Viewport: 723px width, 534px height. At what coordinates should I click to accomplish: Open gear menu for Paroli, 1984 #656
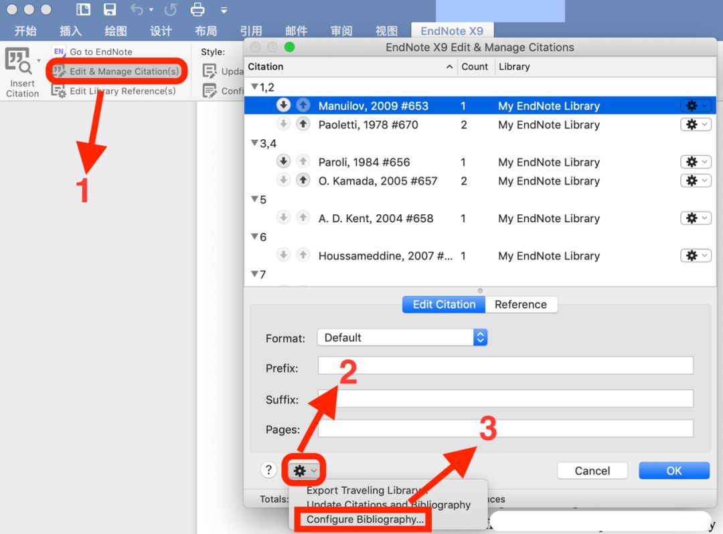[x=696, y=162]
